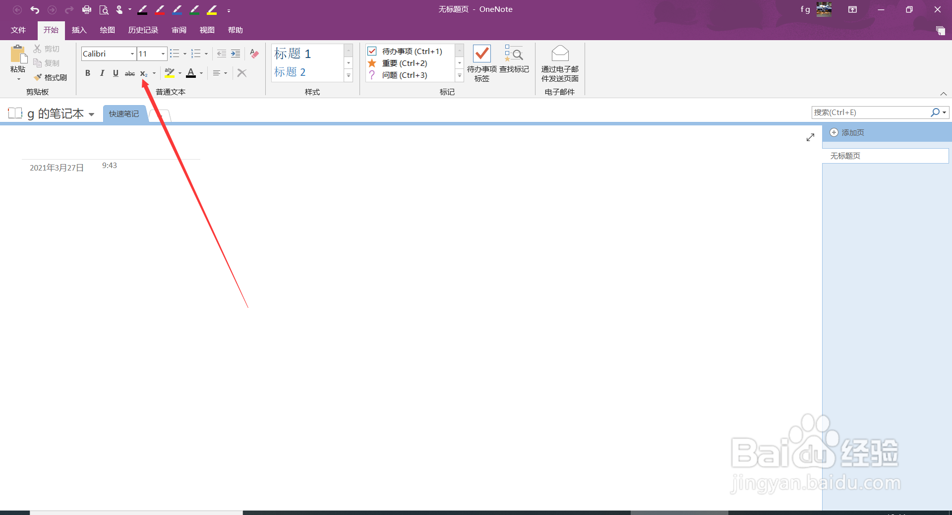952x515 pixels.
Task: Open the font size 11 dropdown
Action: (163, 54)
